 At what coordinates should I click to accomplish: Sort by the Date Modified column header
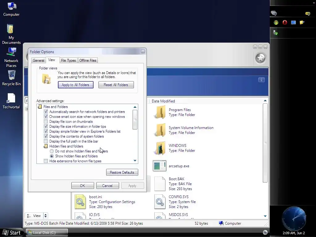(163, 101)
